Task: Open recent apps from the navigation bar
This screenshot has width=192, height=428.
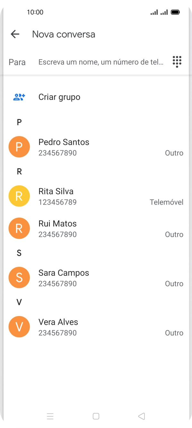Action: coord(50,416)
